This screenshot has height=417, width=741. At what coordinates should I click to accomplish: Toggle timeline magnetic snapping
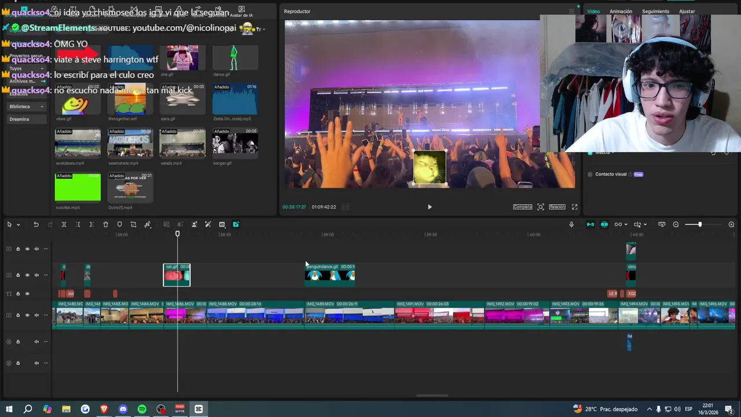click(604, 225)
